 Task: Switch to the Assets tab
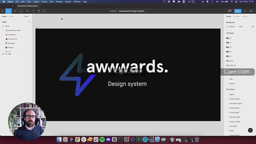point(11,17)
